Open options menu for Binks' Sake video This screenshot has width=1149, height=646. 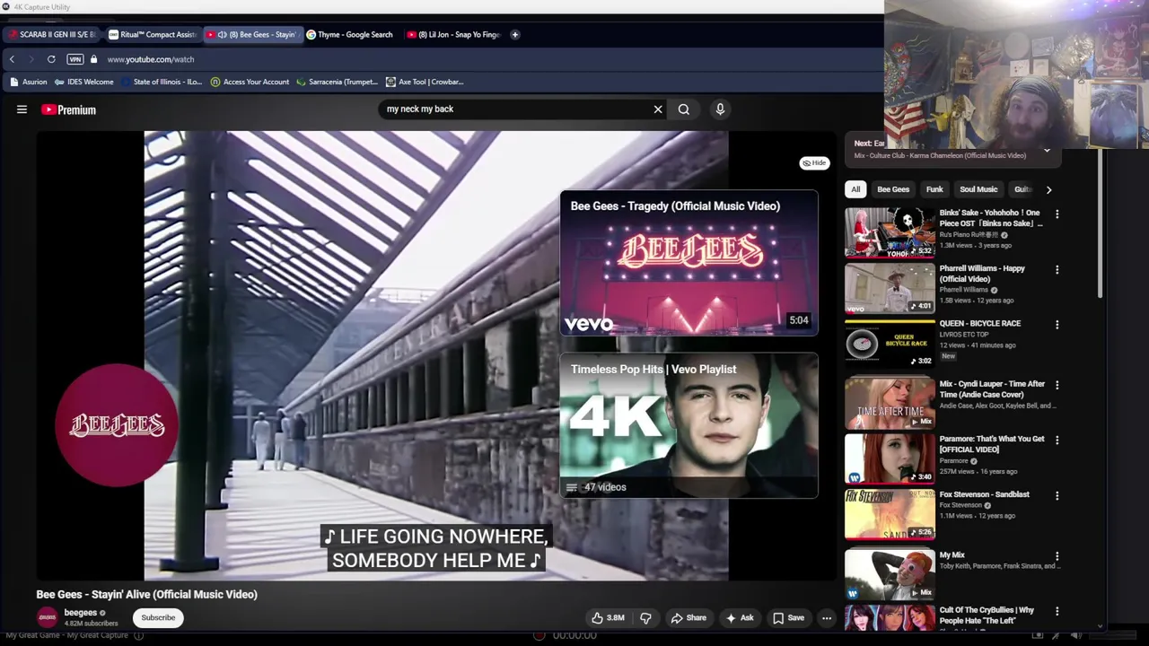(1057, 214)
